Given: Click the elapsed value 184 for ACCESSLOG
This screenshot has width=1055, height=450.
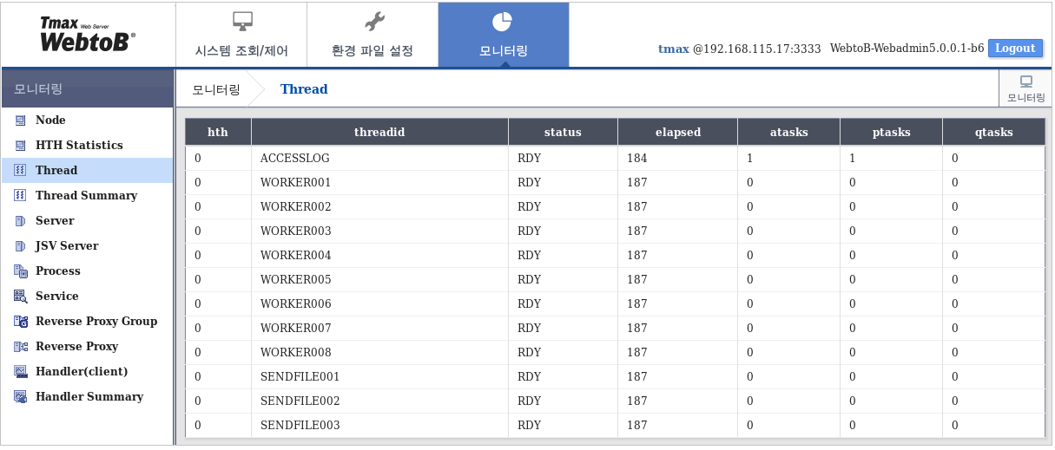Looking at the screenshot, I should point(637,159).
